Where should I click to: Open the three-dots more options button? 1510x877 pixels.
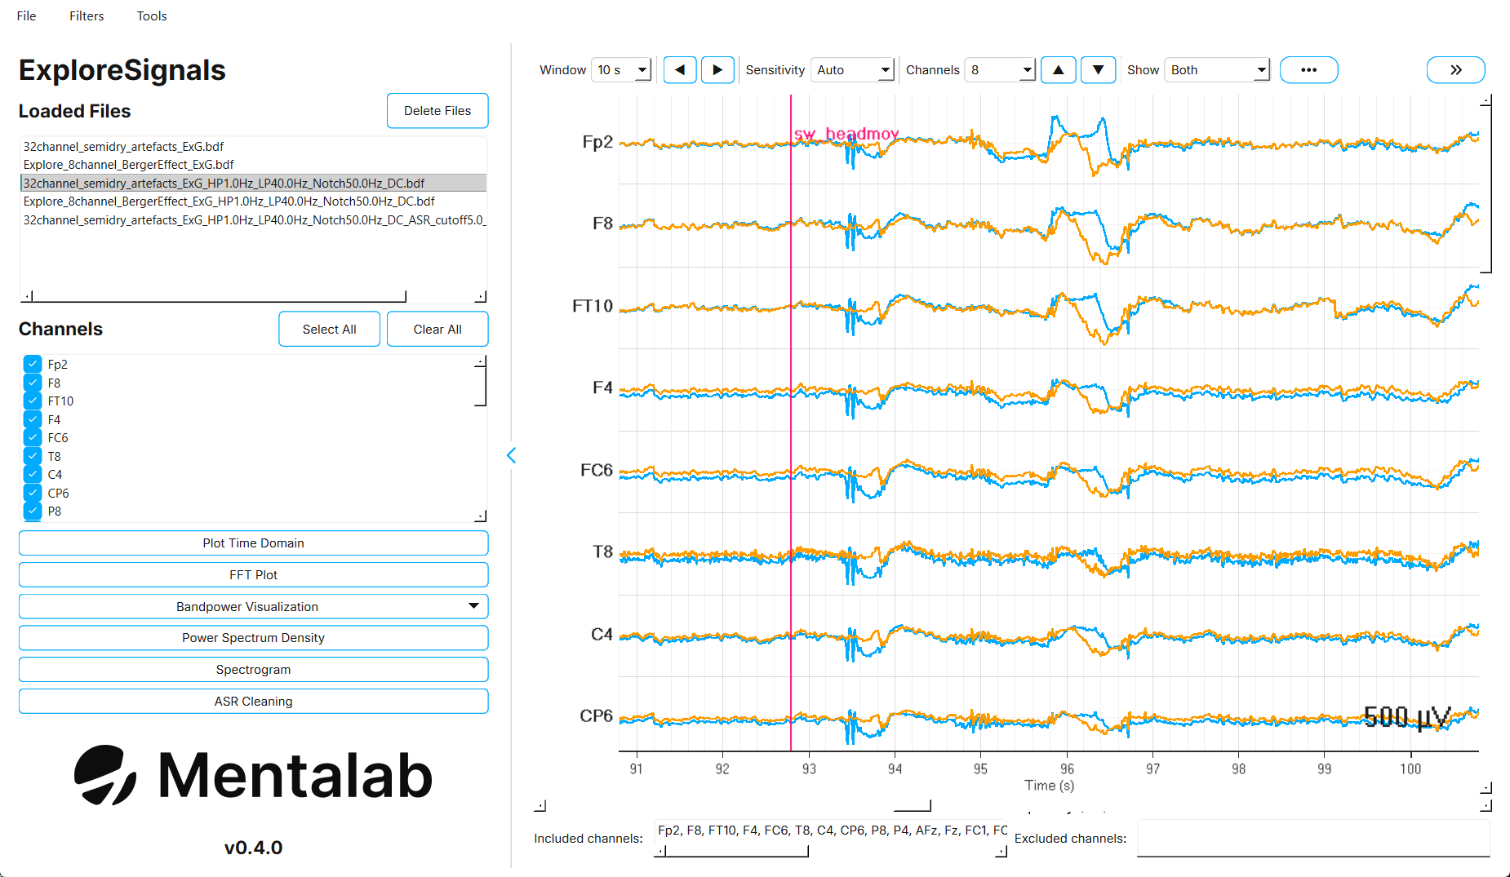click(x=1308, y=70)
